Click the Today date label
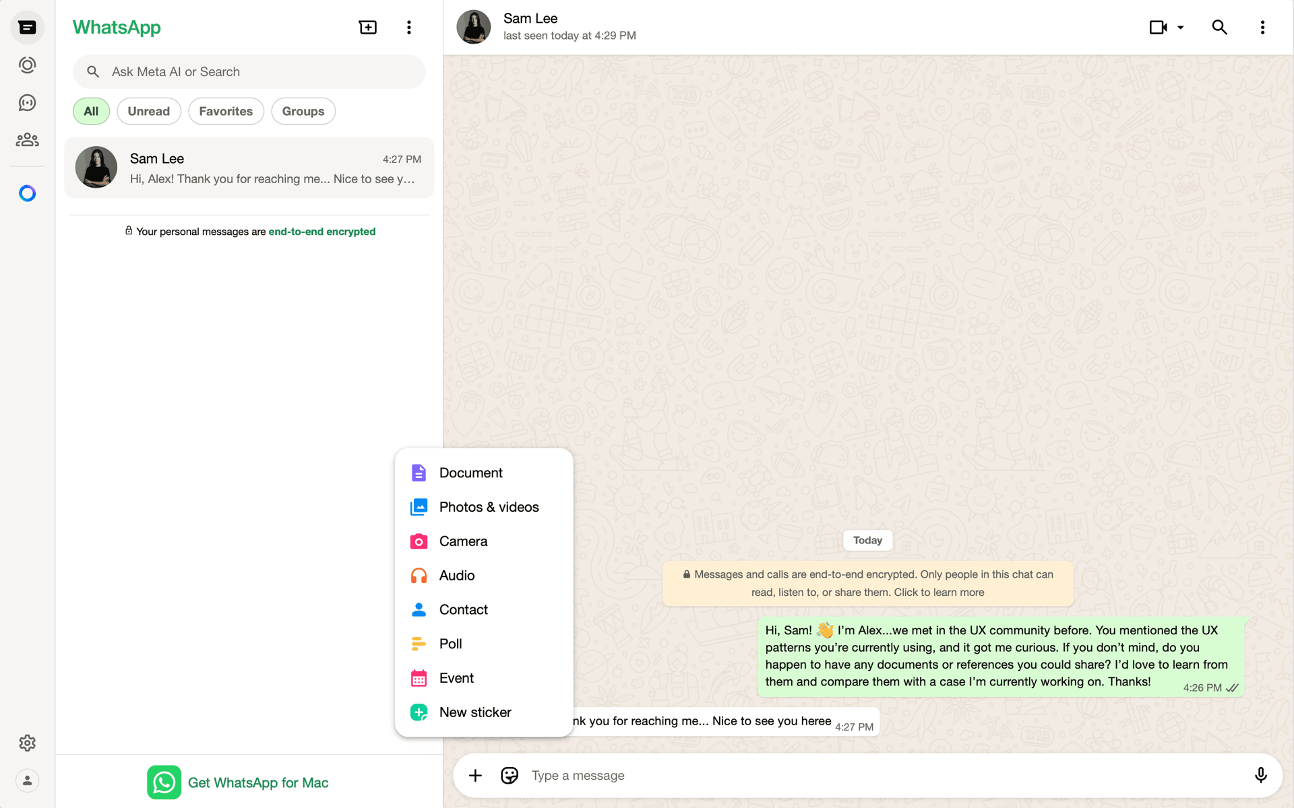This screenshot has height=808, width=1294. tap(867, 540)
